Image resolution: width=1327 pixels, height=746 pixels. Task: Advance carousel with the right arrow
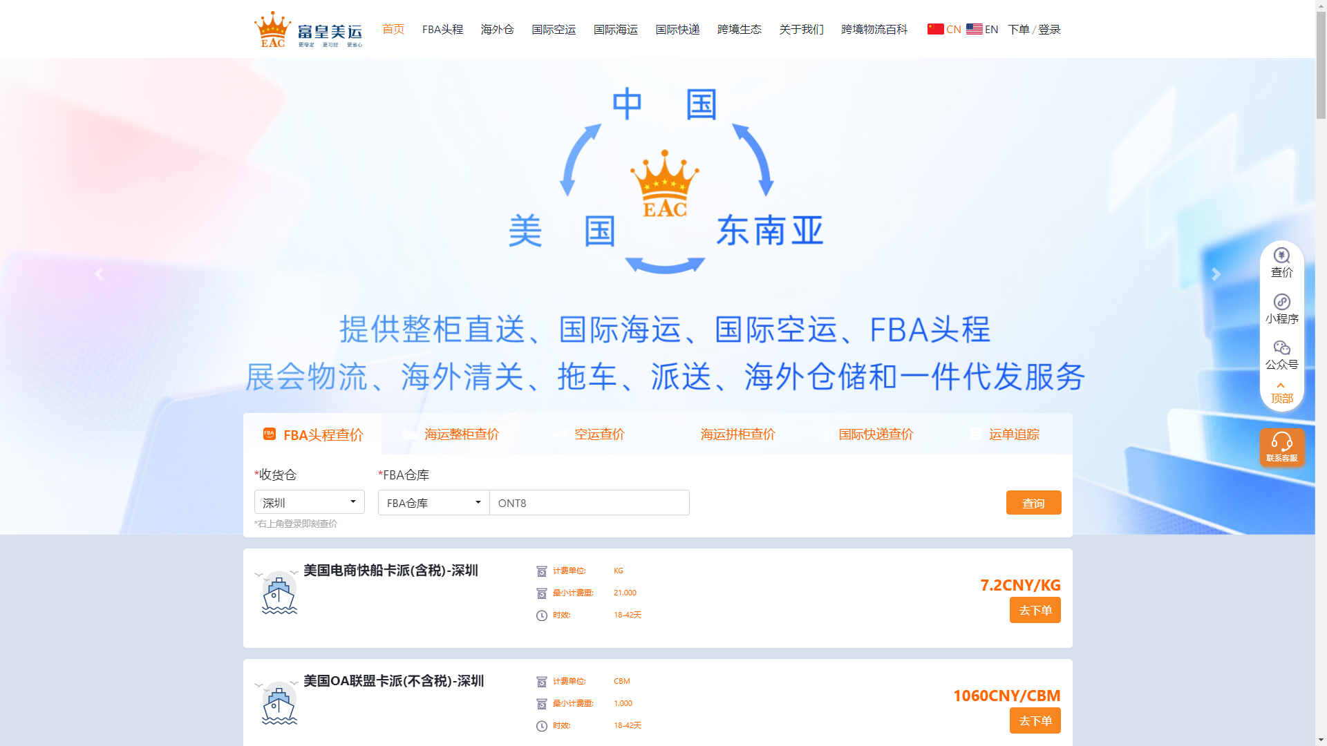point(1216,274)
